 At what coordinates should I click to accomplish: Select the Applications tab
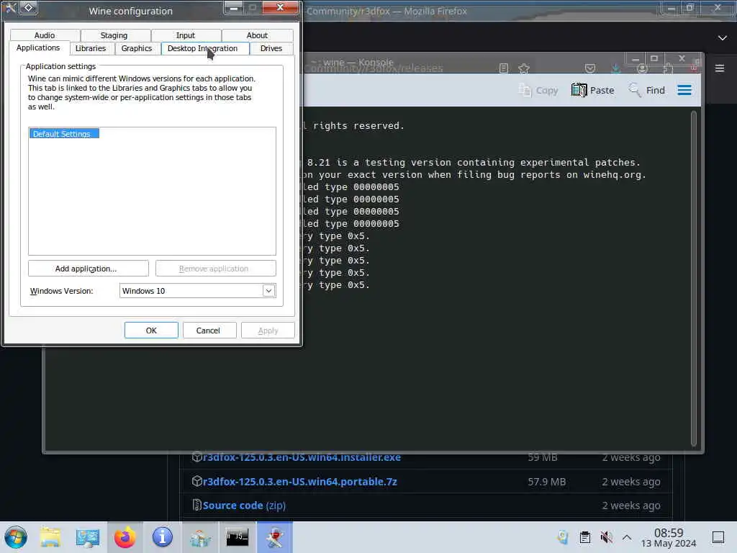pos(38,48)
